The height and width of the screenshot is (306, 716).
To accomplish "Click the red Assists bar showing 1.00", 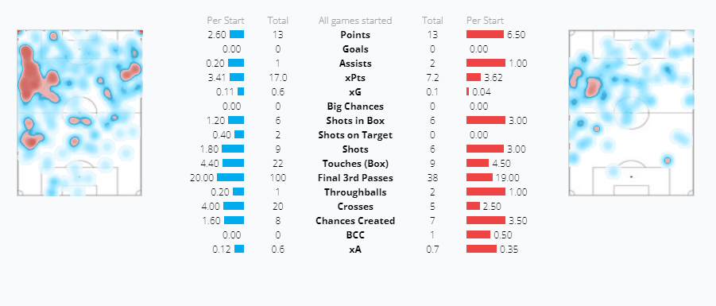I will (x=486, y=63).
